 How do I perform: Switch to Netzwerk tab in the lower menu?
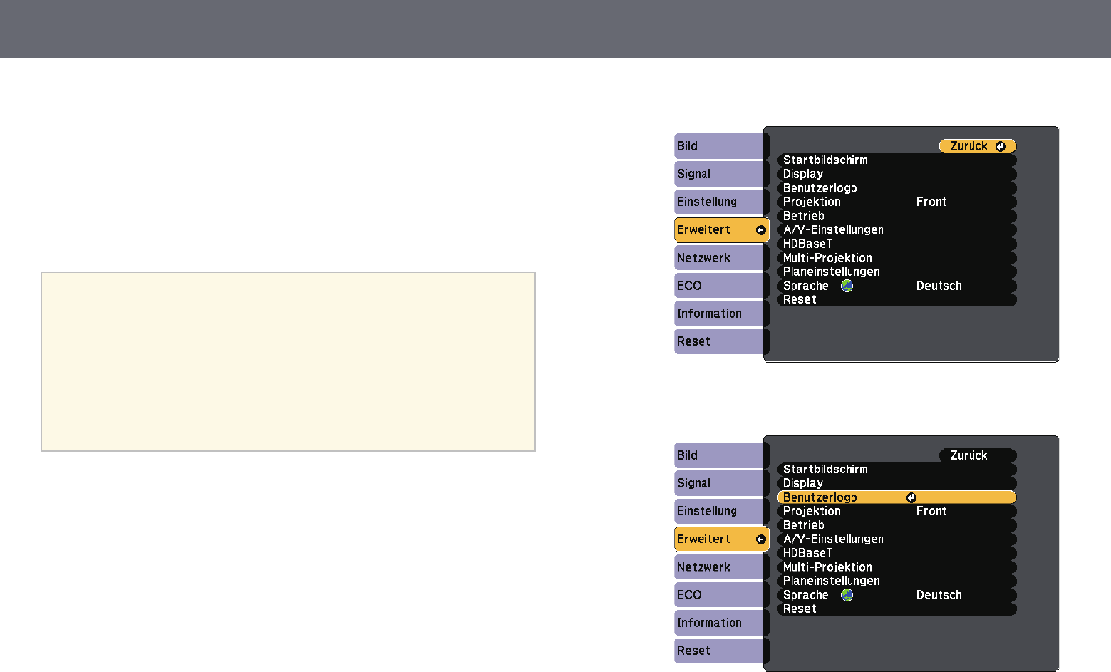click(718, 567)
